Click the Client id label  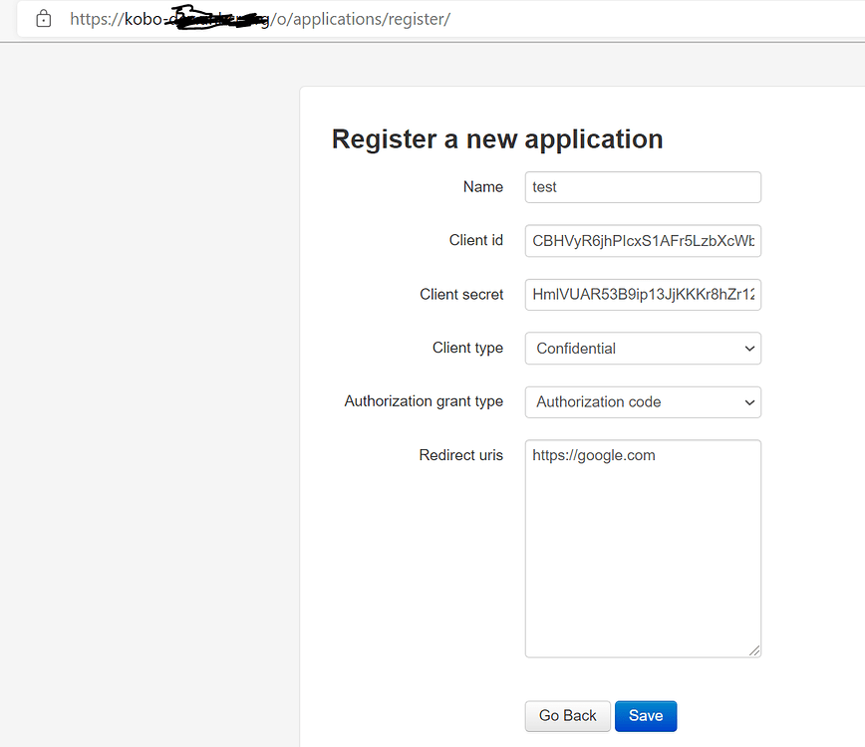pyautogui.click(x=476, y=241)
